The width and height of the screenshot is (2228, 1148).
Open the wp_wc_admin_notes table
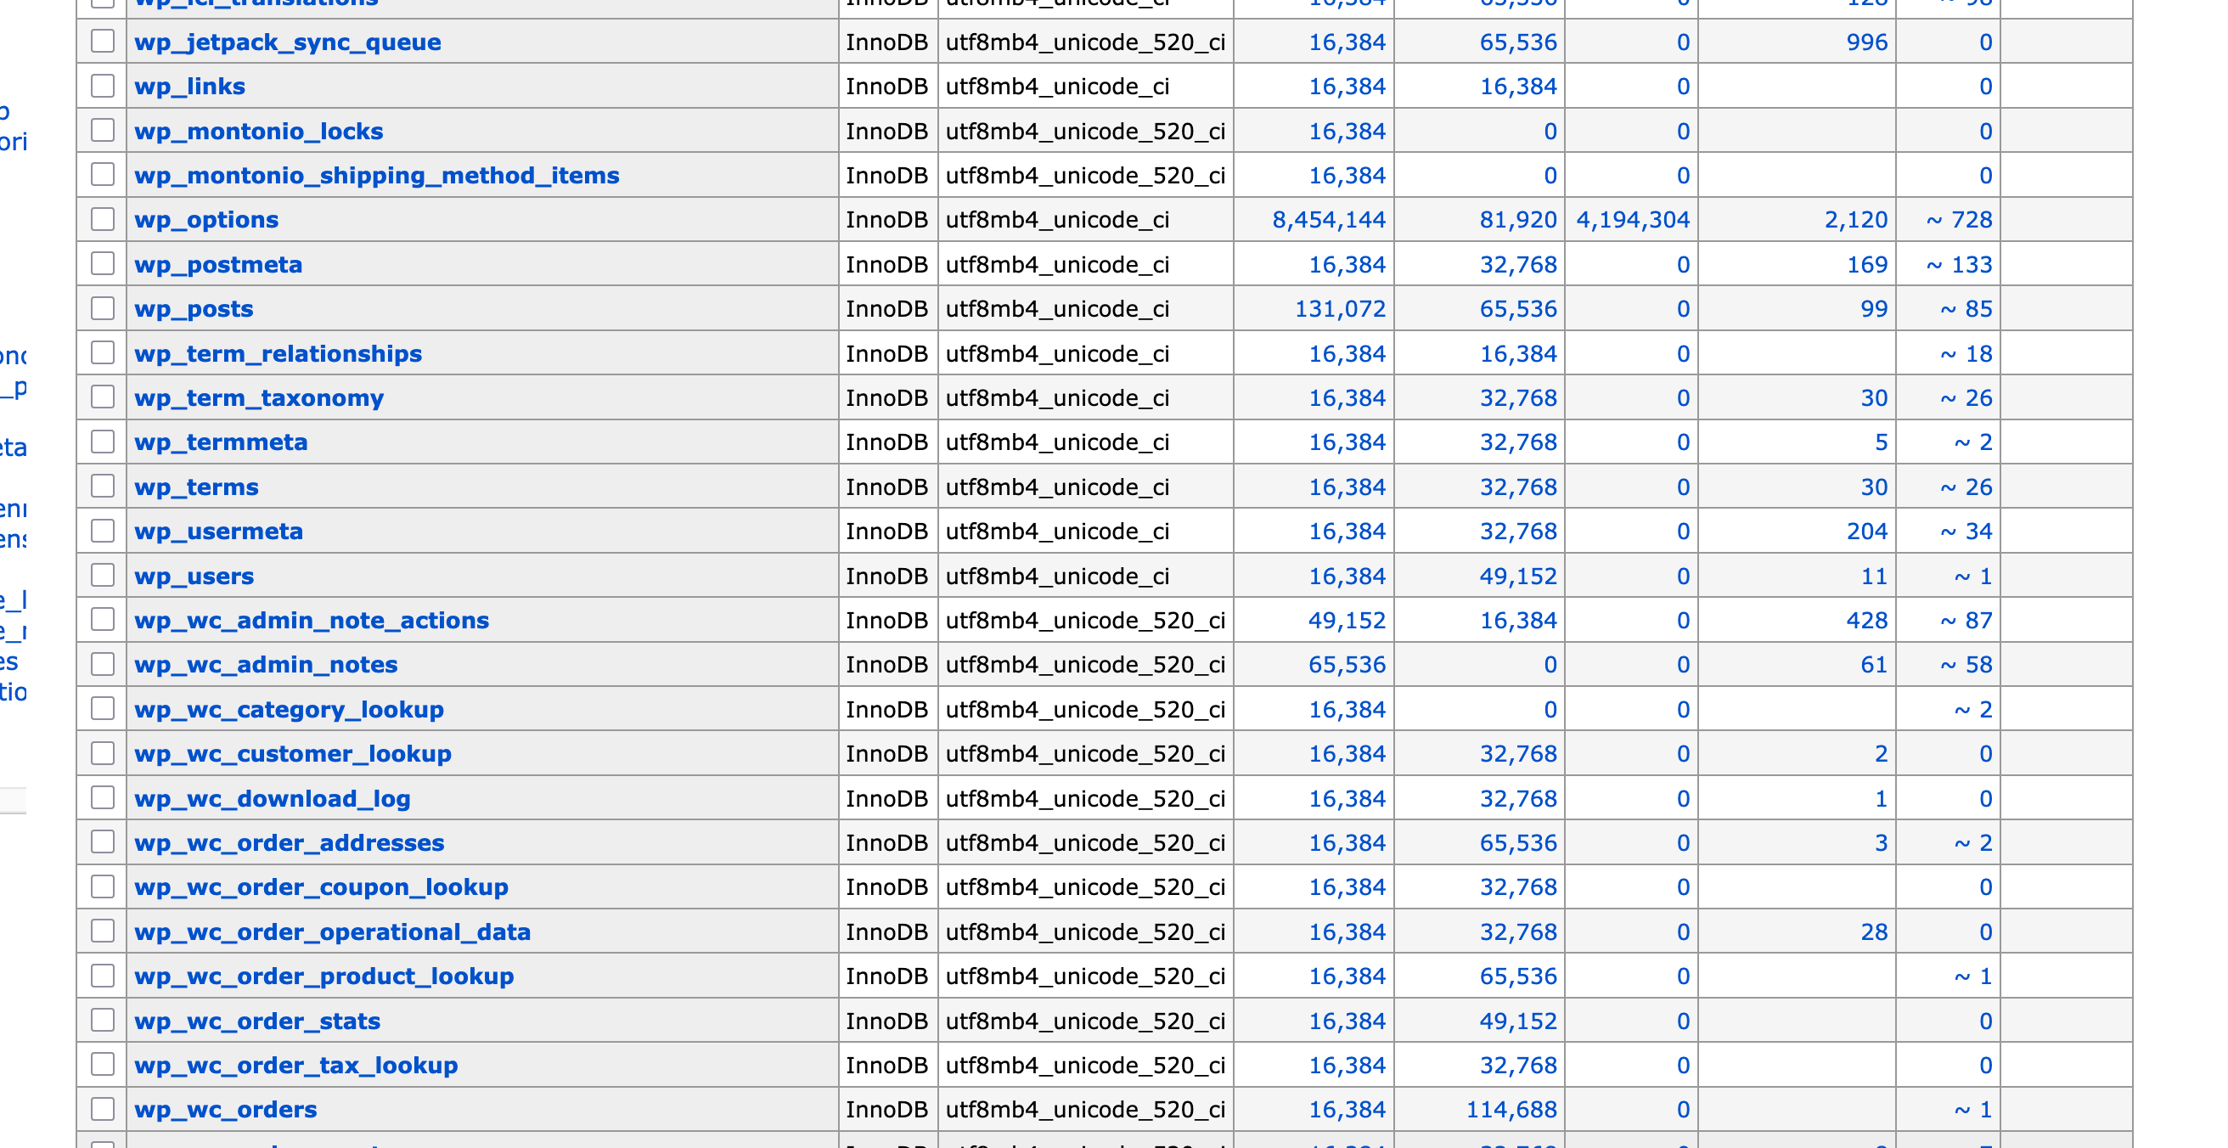pyautogui.click(x=266, y=664)
